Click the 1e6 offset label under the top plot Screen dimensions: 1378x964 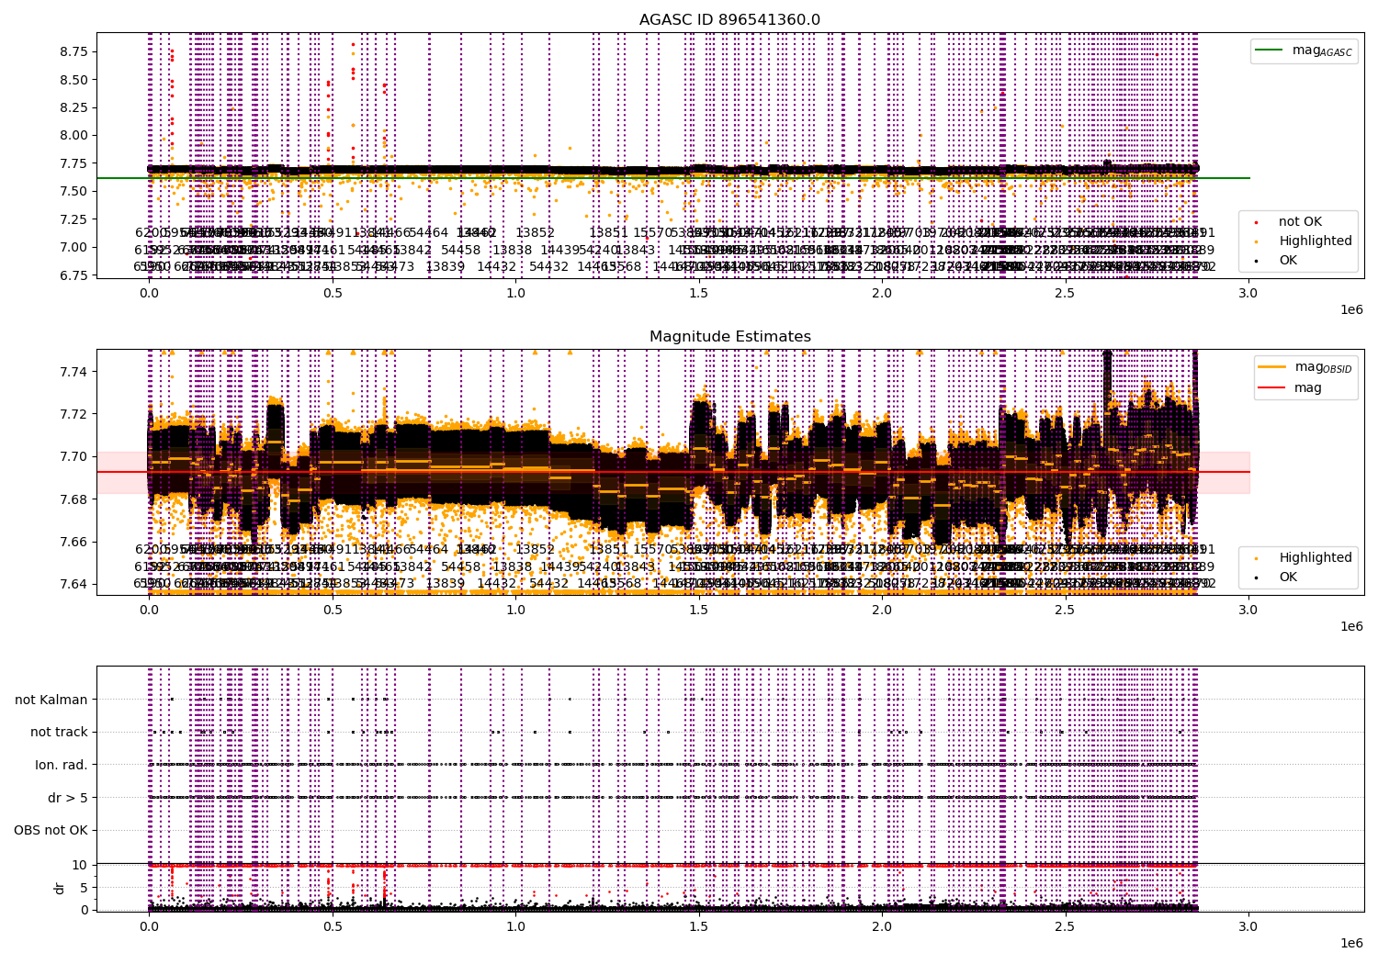pos(1350,309)
